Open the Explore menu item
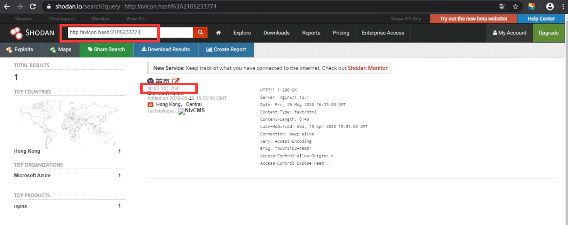 (x=242, y=33)
